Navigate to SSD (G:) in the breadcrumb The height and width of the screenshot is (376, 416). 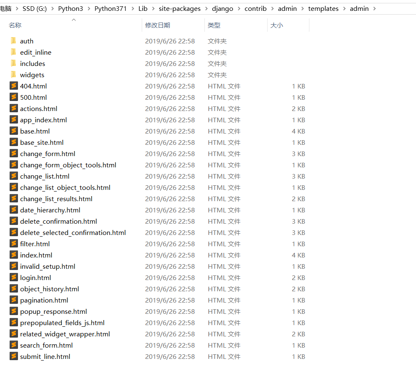point(34,9)
